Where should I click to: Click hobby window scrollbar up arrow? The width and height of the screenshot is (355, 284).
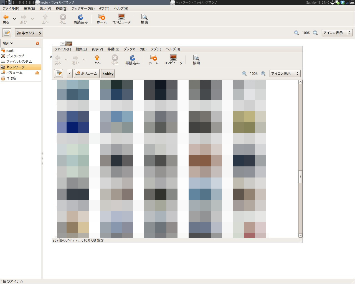(300, 82)
